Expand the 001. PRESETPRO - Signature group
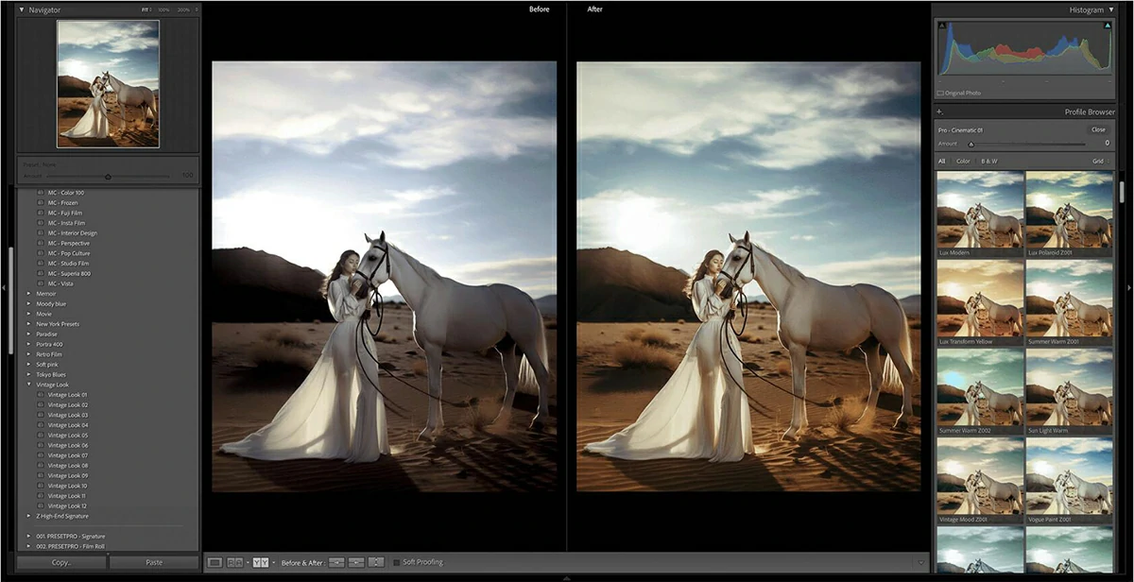This screenshot has width=1134, height=582. 28,536
